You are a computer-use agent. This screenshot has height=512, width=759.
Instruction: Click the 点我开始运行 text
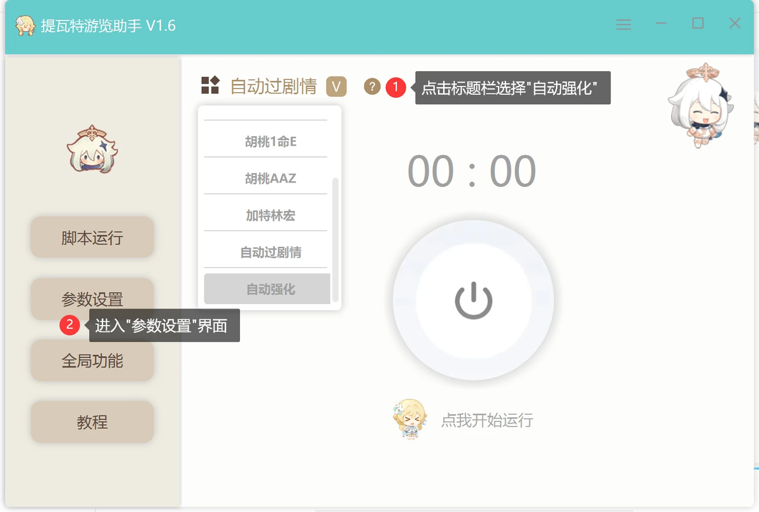[487, 420]
